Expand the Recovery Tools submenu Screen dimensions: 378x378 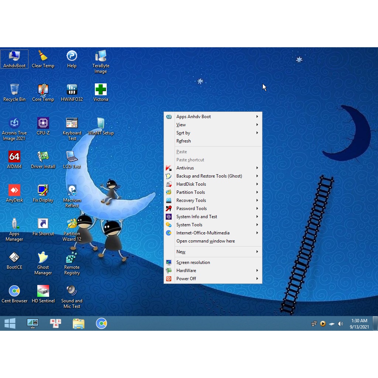(213, 200)
